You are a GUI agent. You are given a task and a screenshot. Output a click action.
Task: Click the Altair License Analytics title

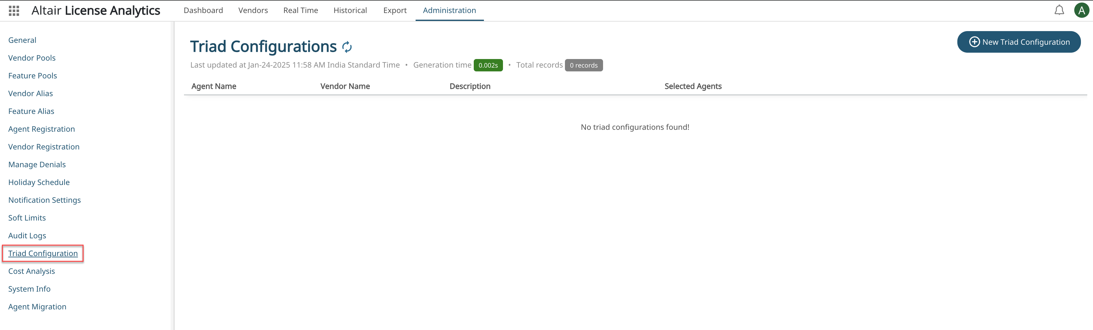click(96, 10)
